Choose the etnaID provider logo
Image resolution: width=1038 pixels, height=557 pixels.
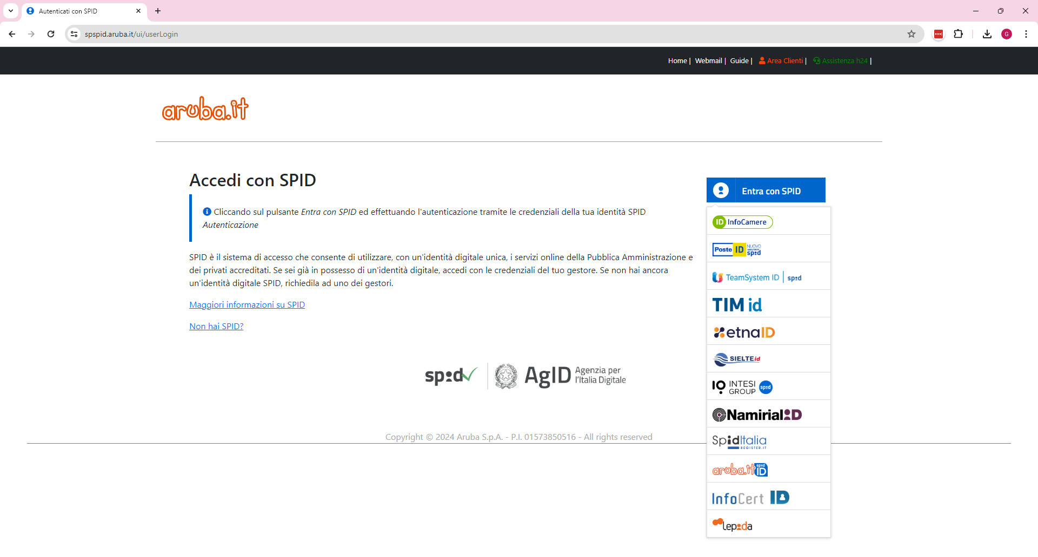(x=744, y=332)
